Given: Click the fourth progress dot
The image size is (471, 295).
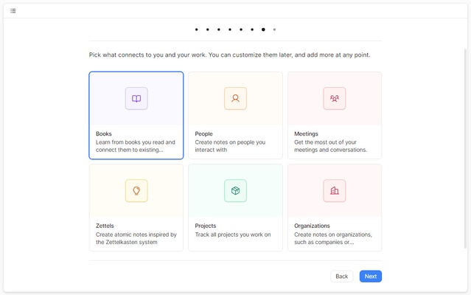Looking at the screenshot, I should coord(230,29).
